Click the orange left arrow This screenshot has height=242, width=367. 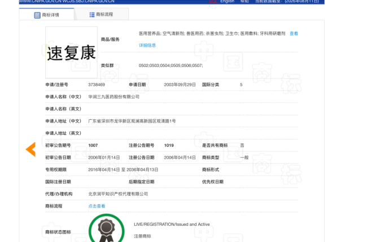[x=30, y=149]
